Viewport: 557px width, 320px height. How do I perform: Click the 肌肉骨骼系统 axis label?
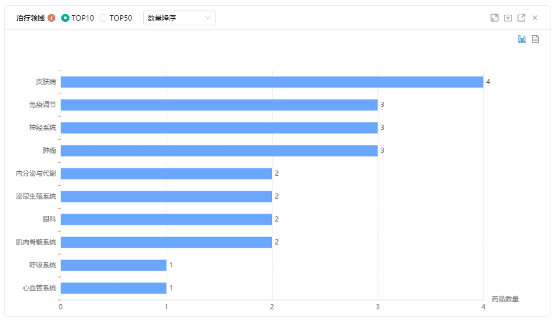click(x=36, y=242)
